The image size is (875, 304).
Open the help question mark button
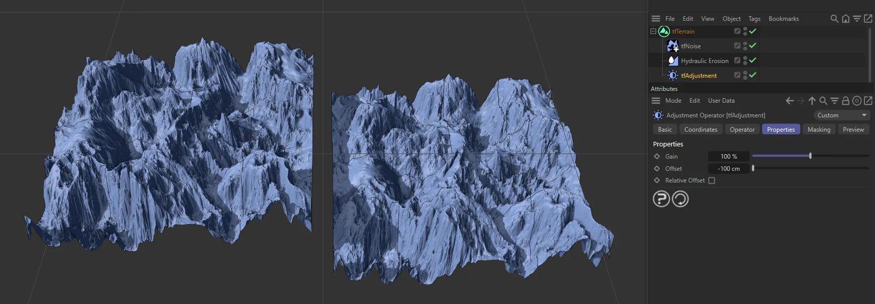pyautogui.click(x=661, y=199)
